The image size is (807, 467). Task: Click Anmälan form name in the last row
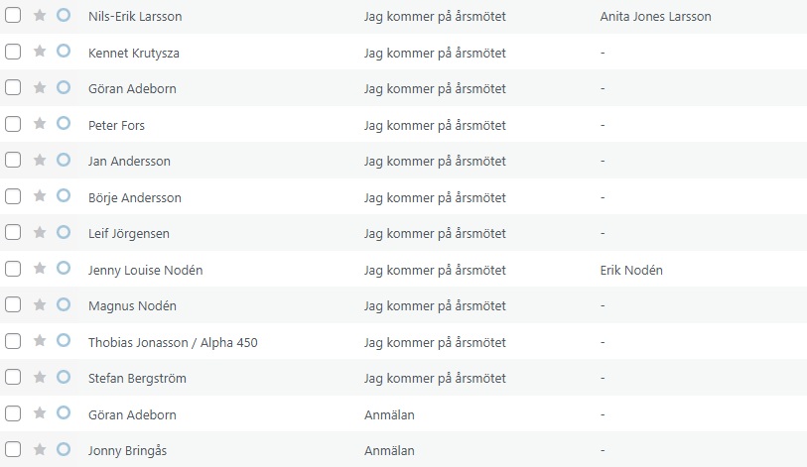pos(389,450)
